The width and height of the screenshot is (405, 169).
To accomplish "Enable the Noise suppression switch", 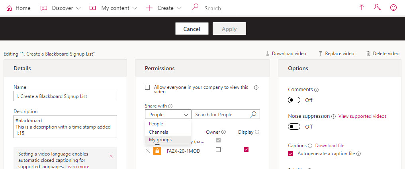I will tap(294, 127).
